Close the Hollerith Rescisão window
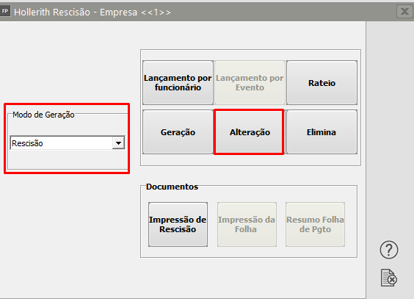 click(x=404, y=12)
